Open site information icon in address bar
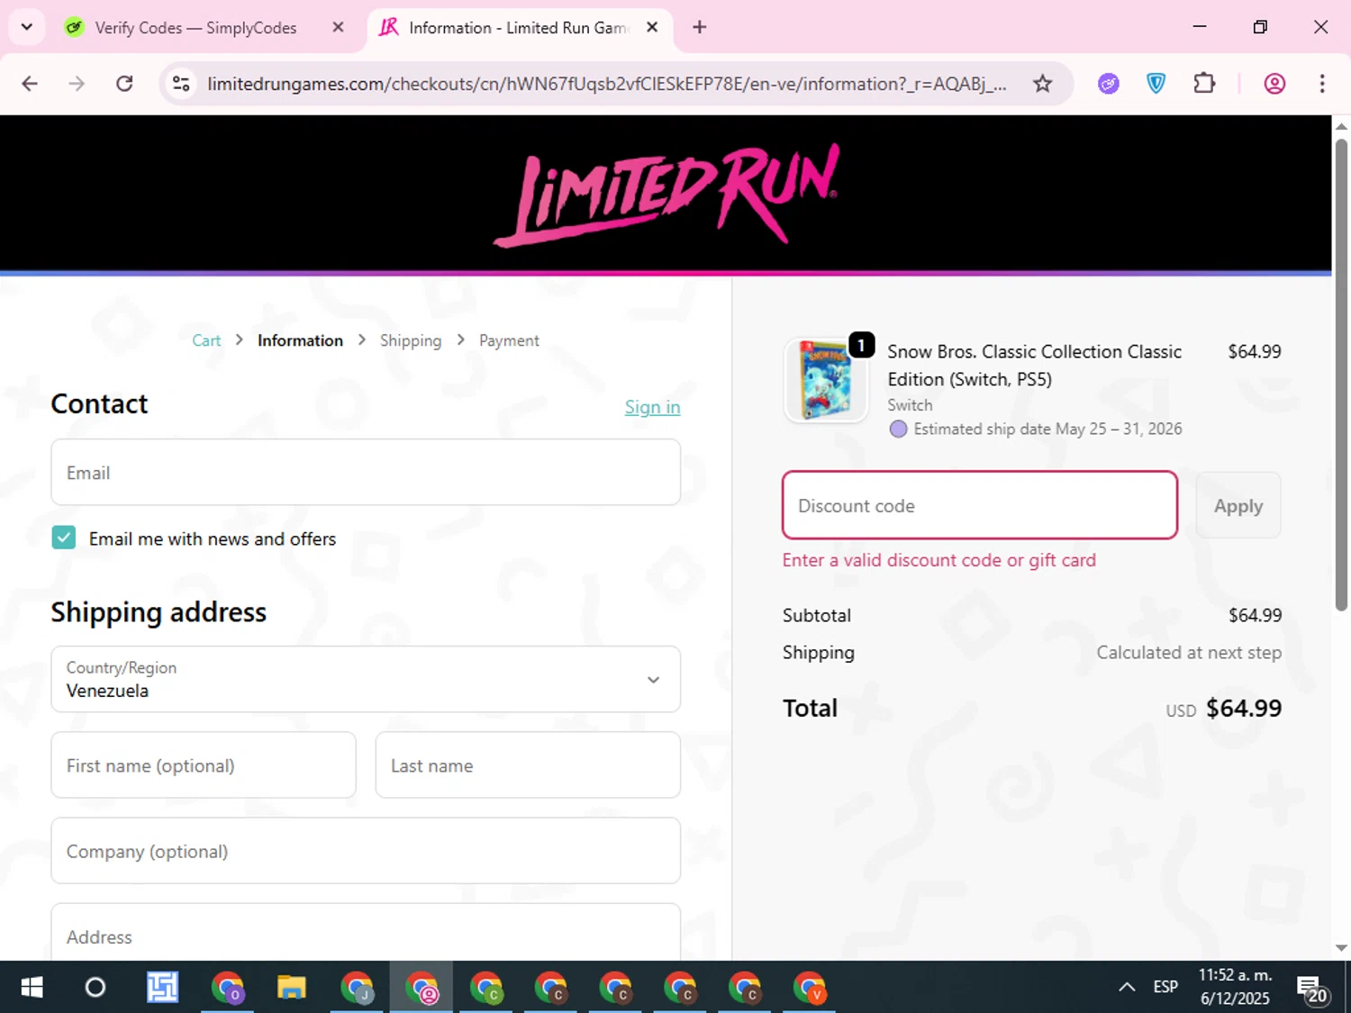 181,84
